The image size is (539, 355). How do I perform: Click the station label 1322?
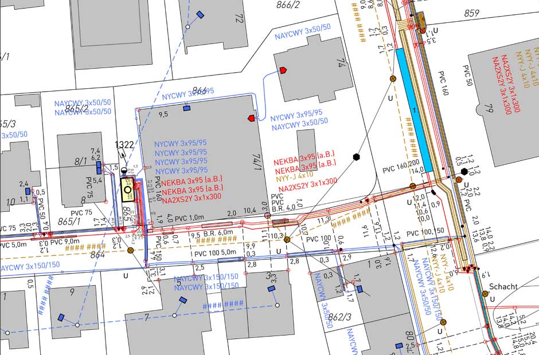(x=124, y=145)
